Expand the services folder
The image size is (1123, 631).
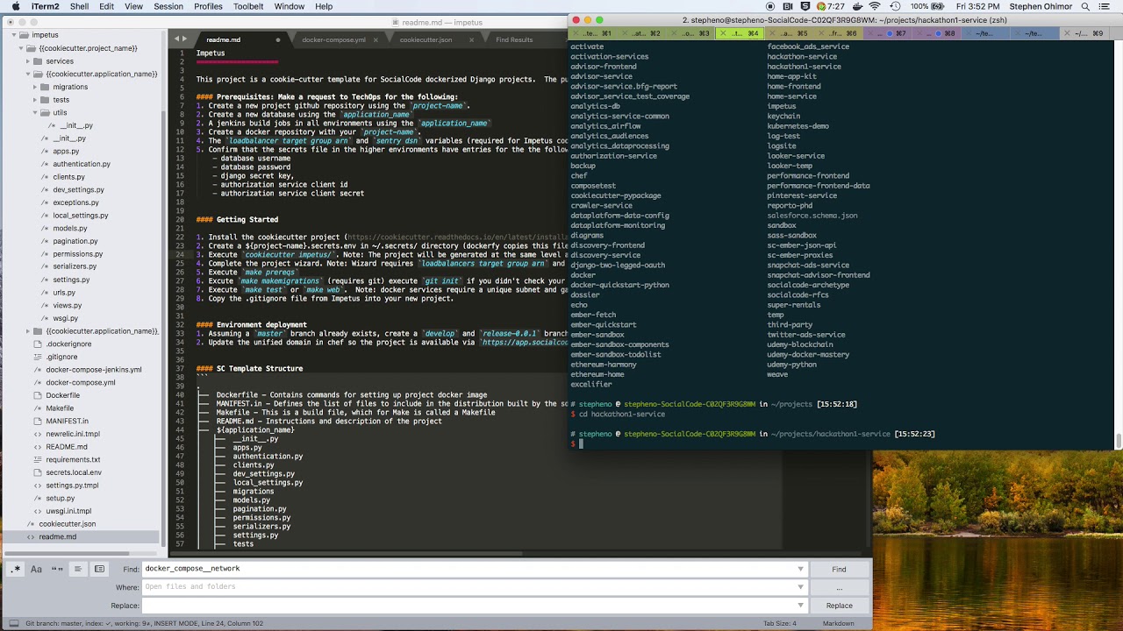(28, 61)
